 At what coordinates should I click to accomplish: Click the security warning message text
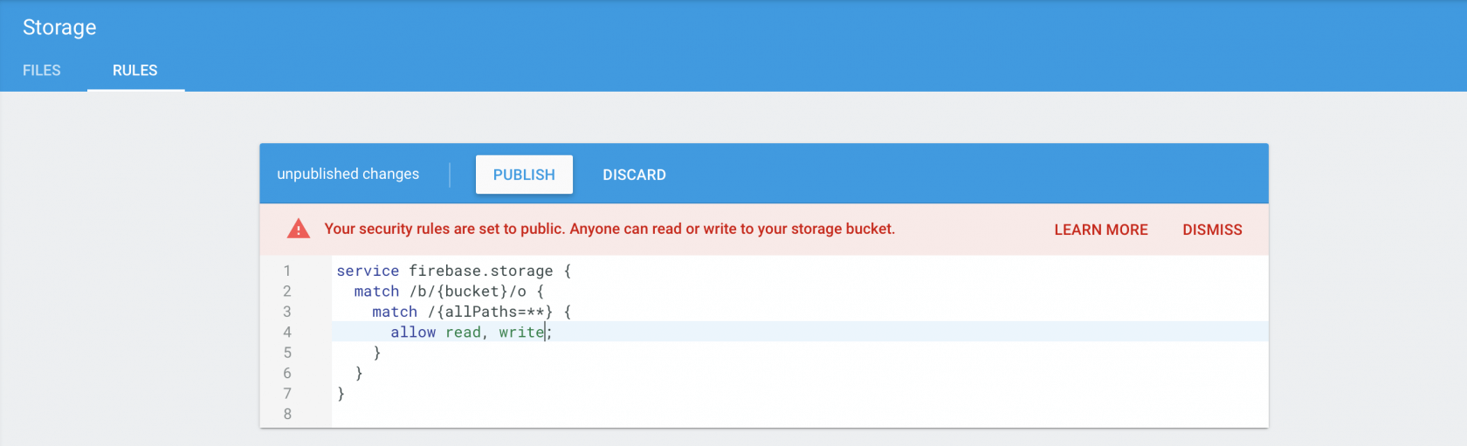[610, 229]
